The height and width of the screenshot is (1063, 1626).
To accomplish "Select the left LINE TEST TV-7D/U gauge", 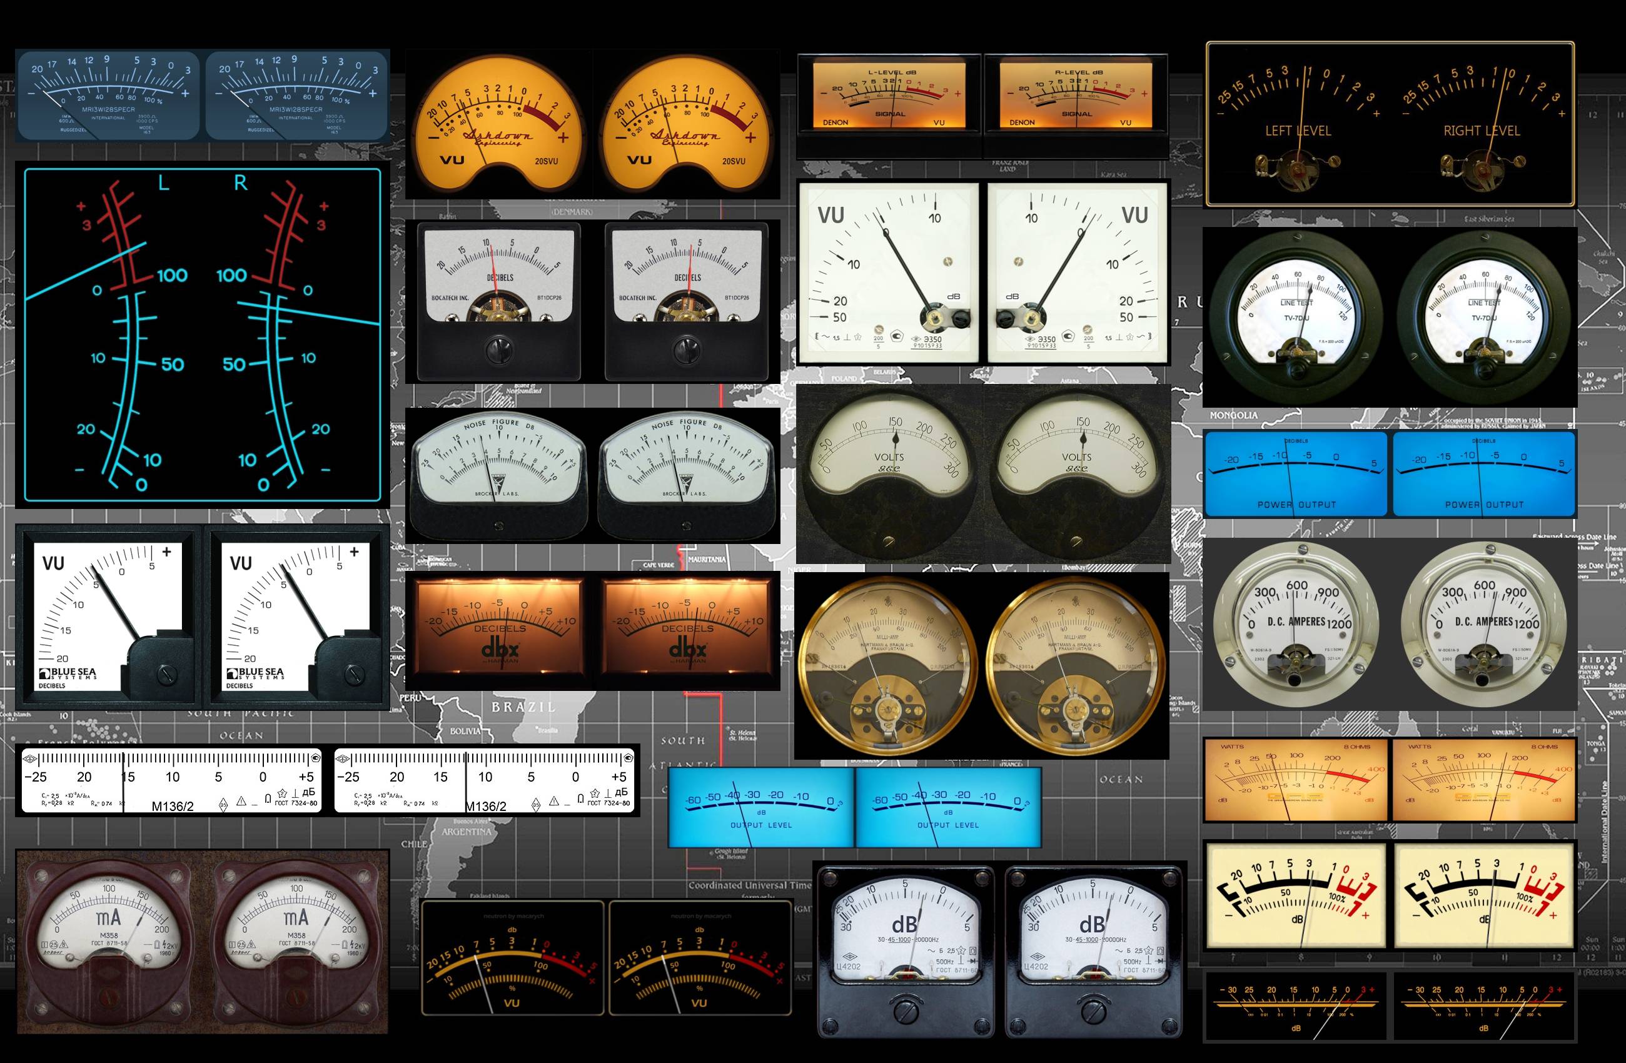I will [x=1295, y=318].
